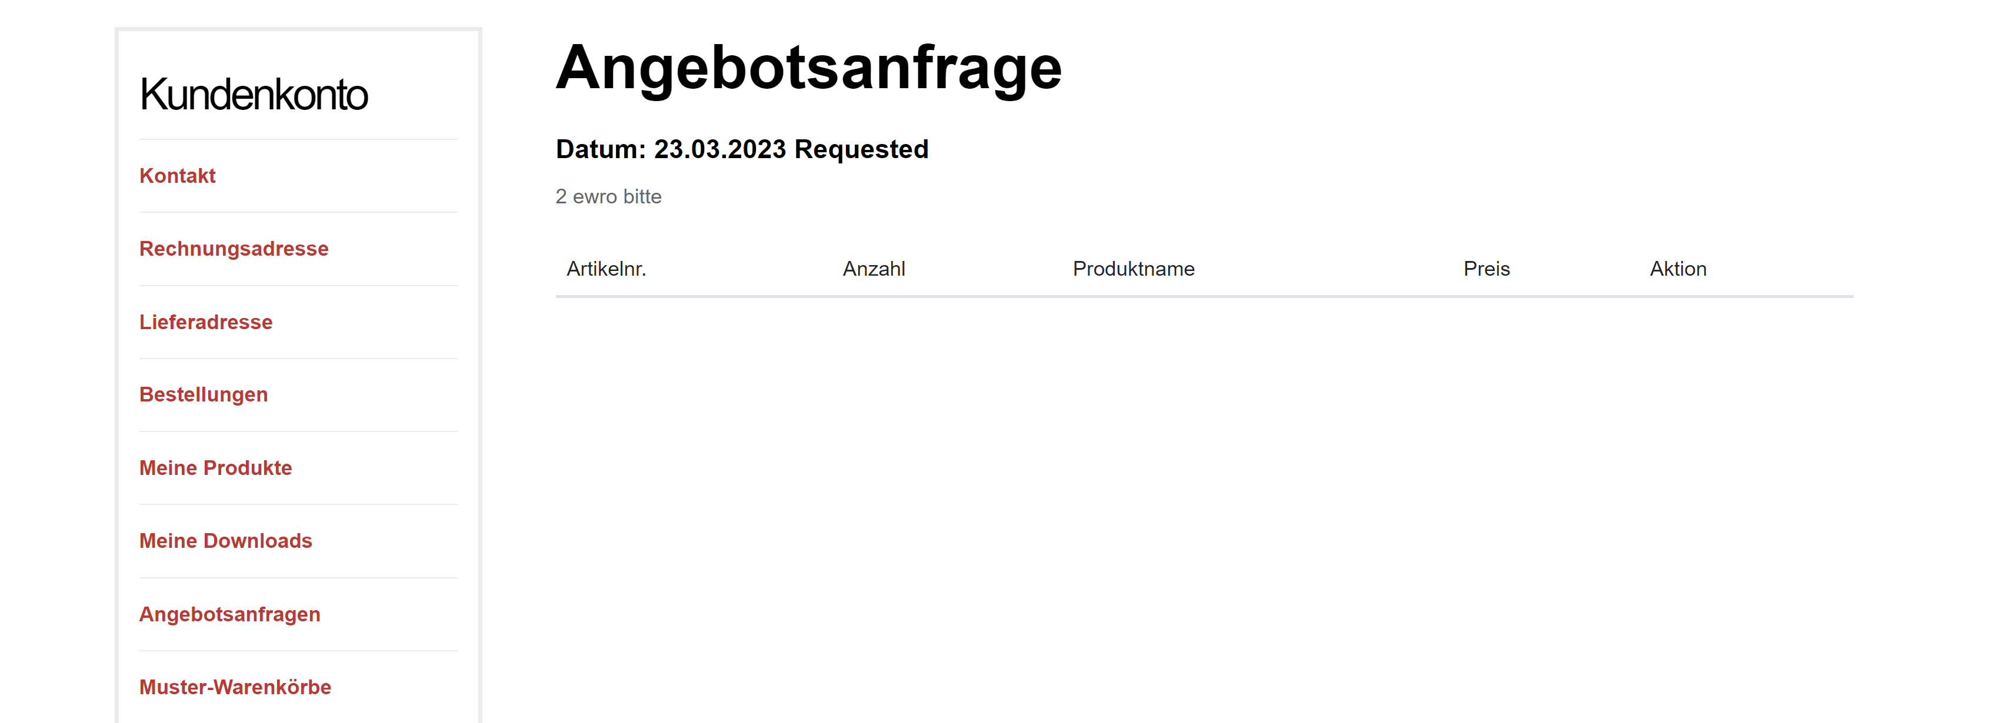Open Muster-Warenkörbe link

[x=235, y=687]
